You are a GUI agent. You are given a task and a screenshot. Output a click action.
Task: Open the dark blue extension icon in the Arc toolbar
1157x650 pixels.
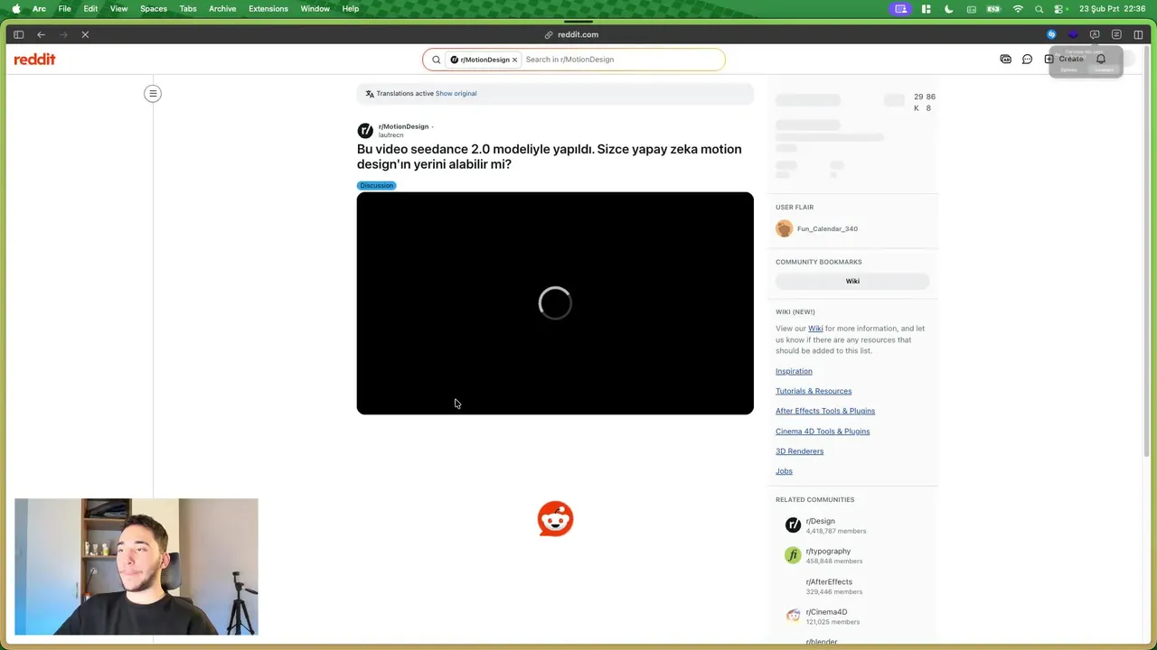1073,34
